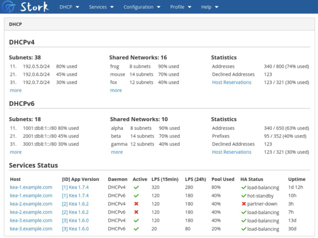Expand the Services dropdown menu
The height and width of the screenshot is (238, 318).
[101, 7]
